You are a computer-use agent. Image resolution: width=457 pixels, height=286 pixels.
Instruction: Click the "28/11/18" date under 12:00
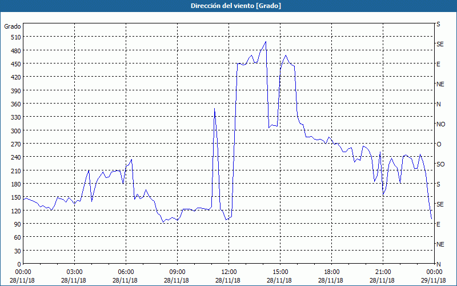point(228,280)
